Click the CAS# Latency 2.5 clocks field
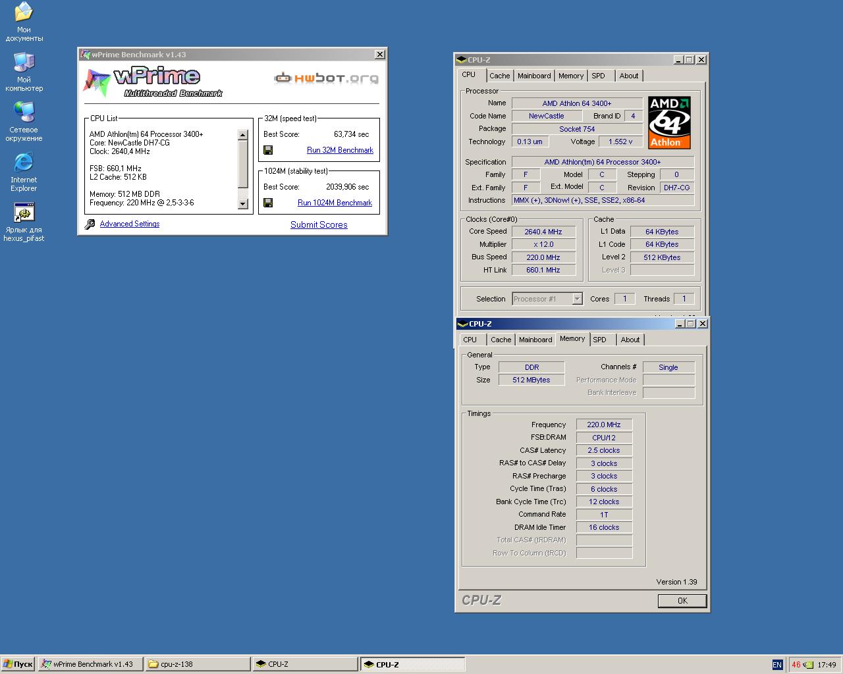 click(x=604, y=450)
